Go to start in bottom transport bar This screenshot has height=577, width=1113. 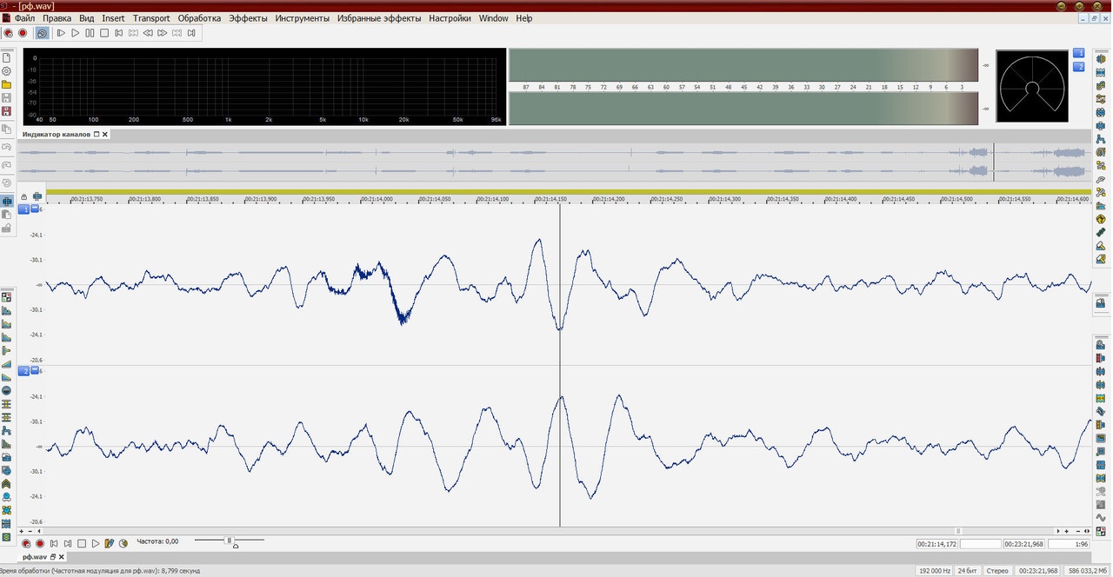[x=54, y=543]
